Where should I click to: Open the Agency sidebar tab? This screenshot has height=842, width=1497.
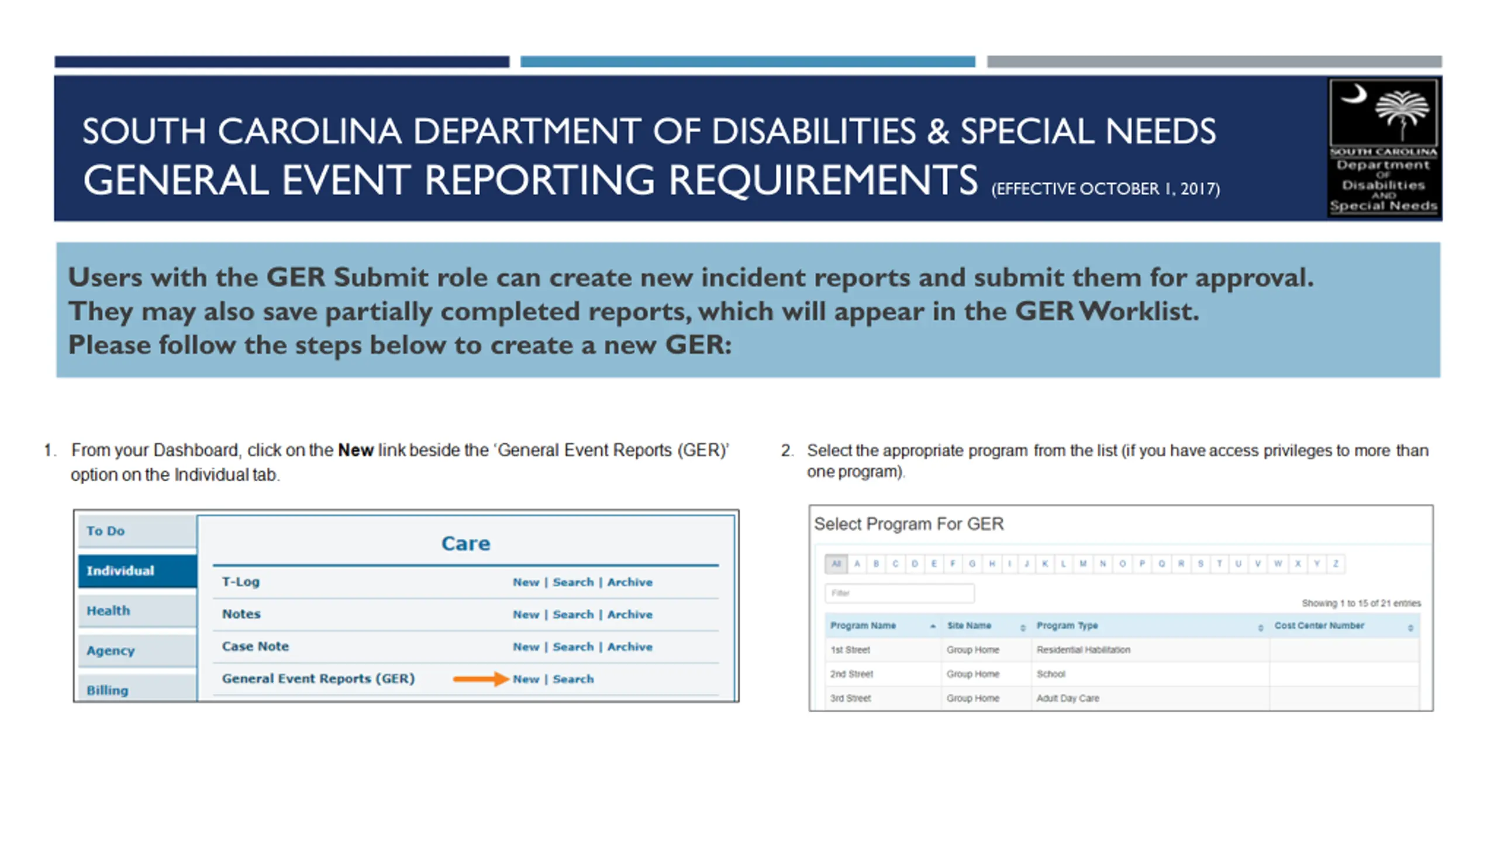click(137, 650)
